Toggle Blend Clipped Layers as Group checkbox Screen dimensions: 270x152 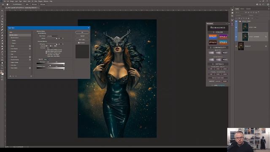pos(46,52)
